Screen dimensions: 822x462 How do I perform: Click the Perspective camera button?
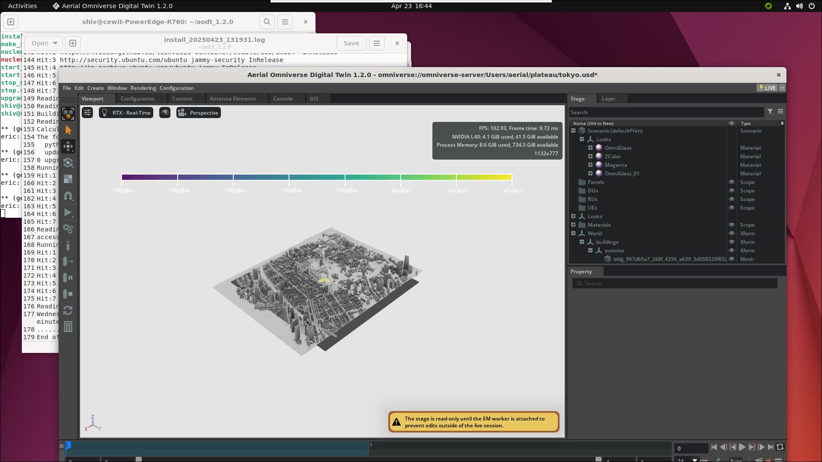[x=199, y=113]
